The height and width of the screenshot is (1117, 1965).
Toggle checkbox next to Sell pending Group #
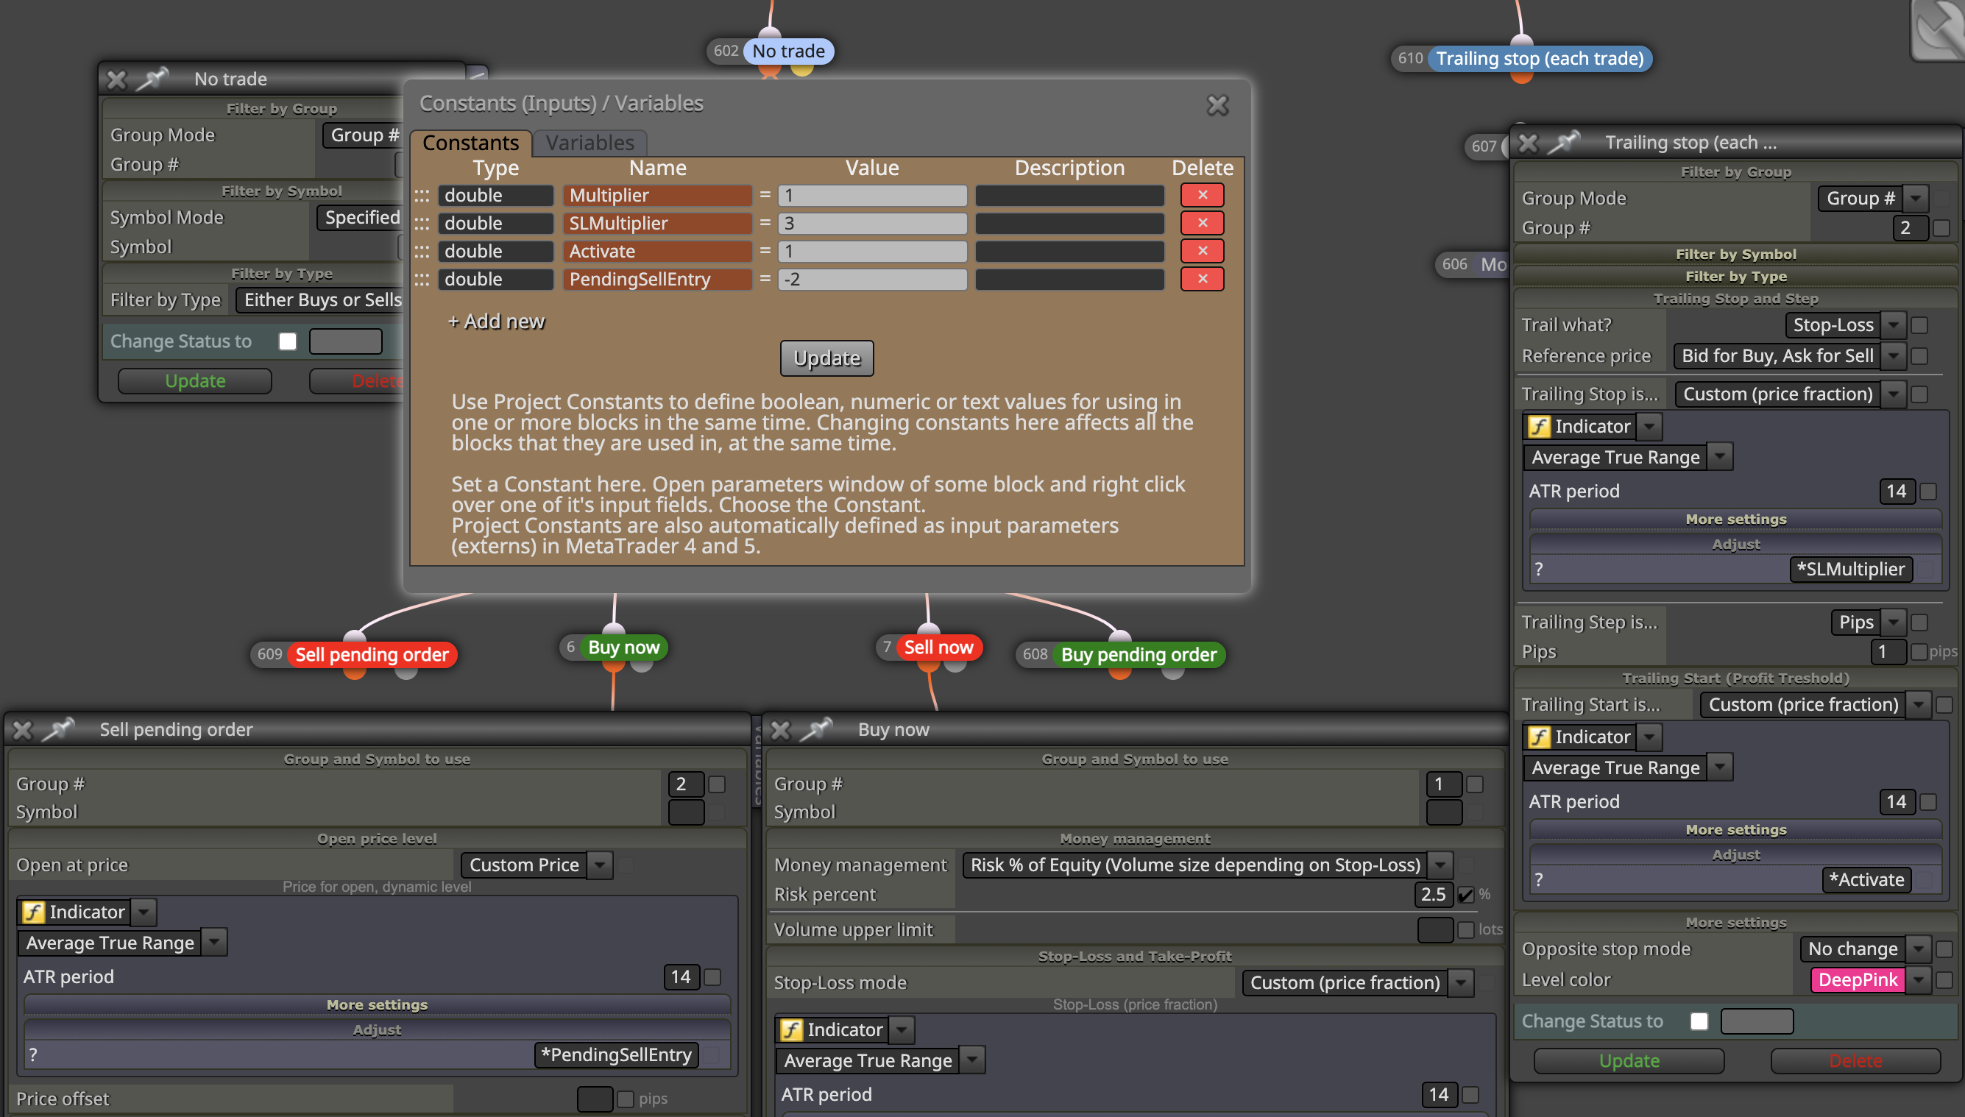click(717, 784)
